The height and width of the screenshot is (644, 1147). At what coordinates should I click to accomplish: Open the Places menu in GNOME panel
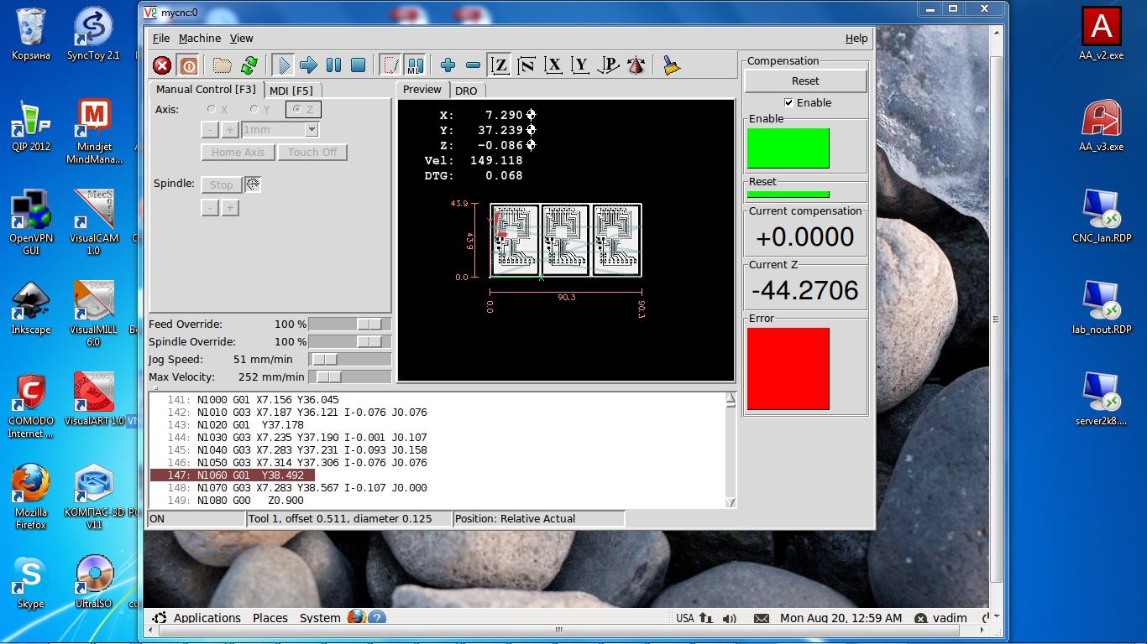click(x=270, y=618)
